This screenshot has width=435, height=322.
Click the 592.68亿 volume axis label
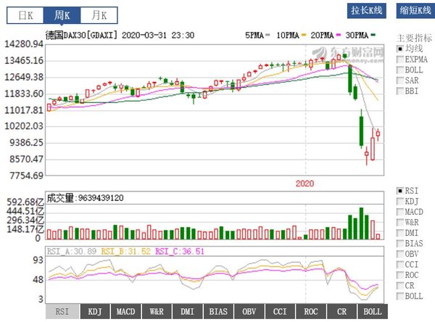(x=25, y=202)
